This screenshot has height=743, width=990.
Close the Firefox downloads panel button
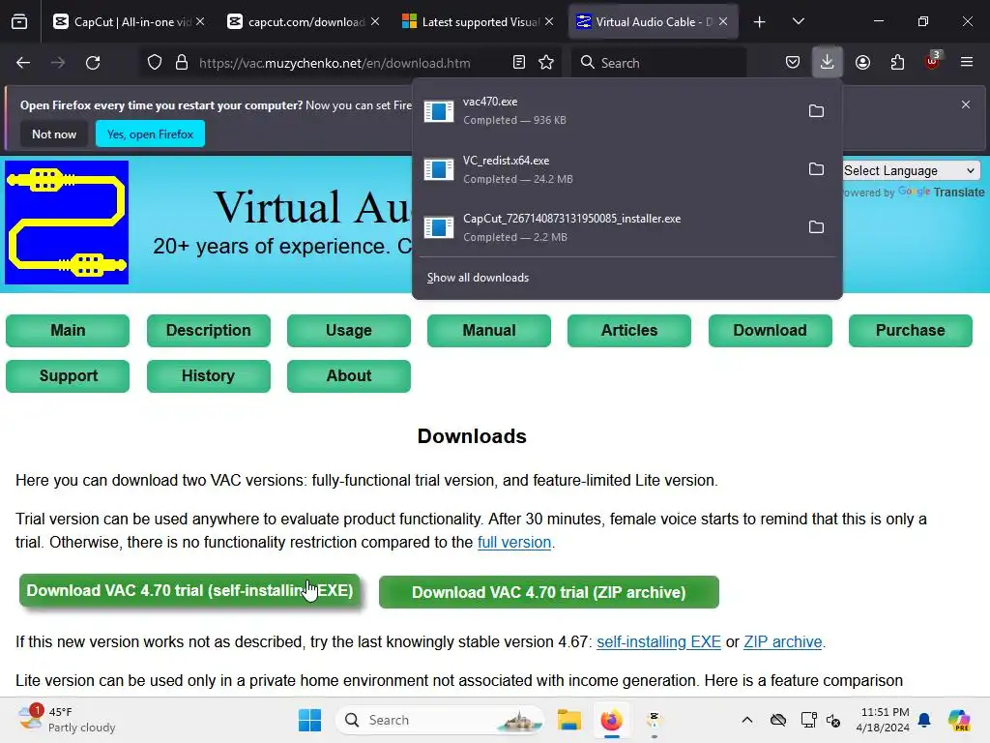(x=828, y=63)
